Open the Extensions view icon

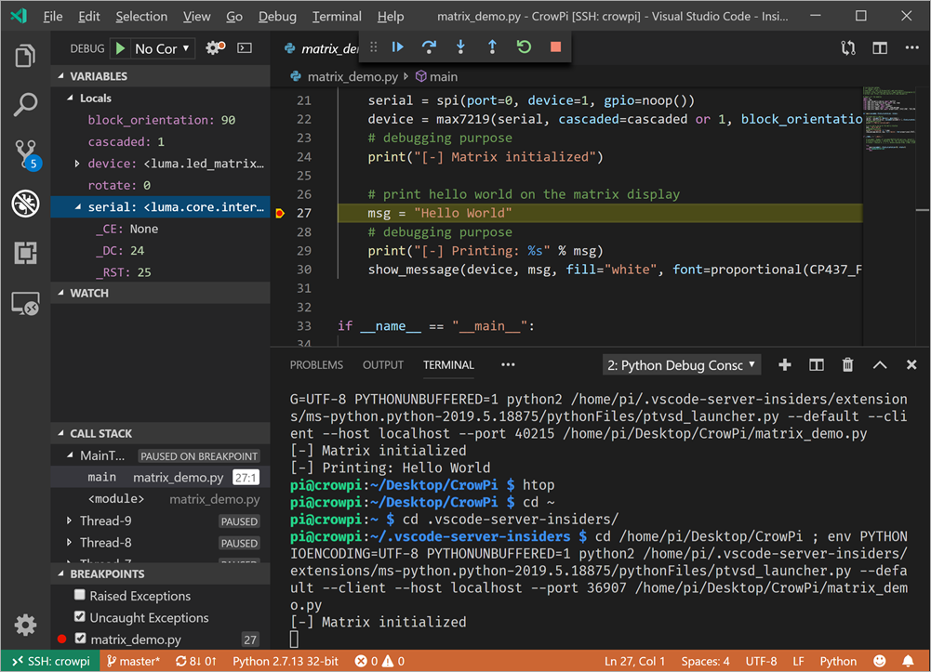coord(25,253)
